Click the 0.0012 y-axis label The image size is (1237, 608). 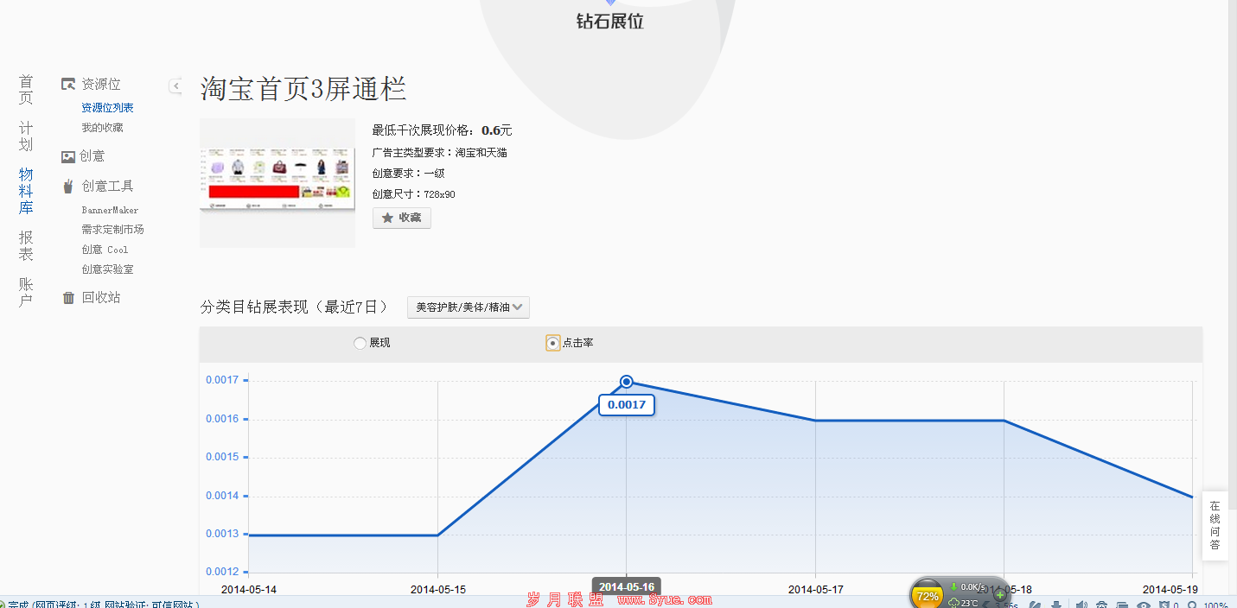(x=222, y=572)
